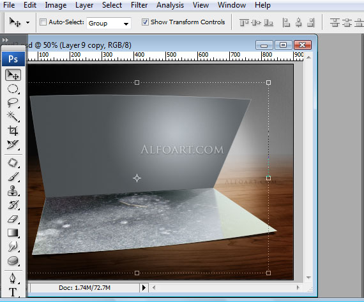
Task: Click horizontal scrollbar right arrow
Action: 298,287
